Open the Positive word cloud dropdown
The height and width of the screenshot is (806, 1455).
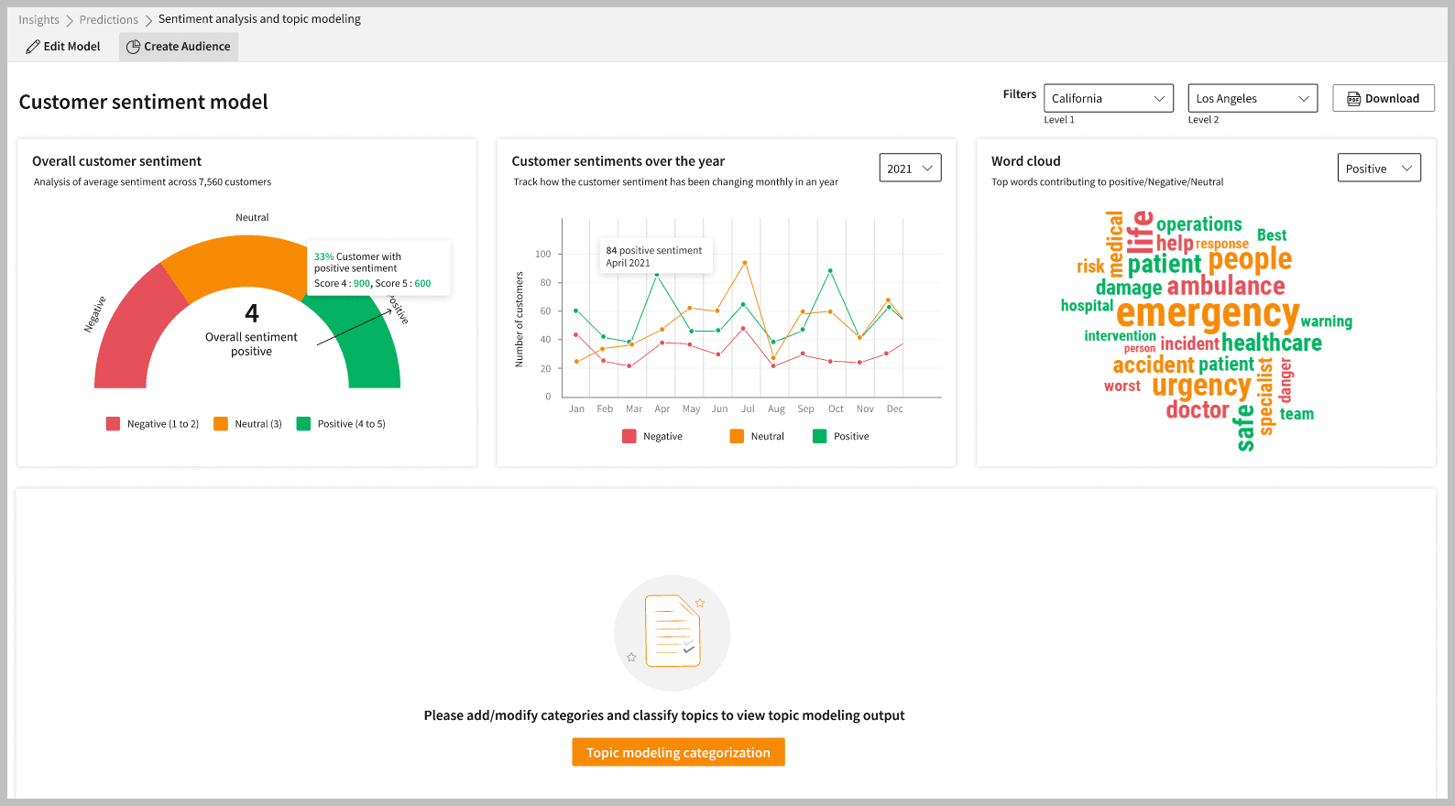pos(1379,168)
